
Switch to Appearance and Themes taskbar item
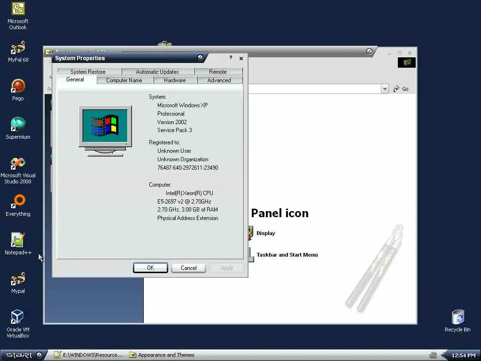pos(162,355)
